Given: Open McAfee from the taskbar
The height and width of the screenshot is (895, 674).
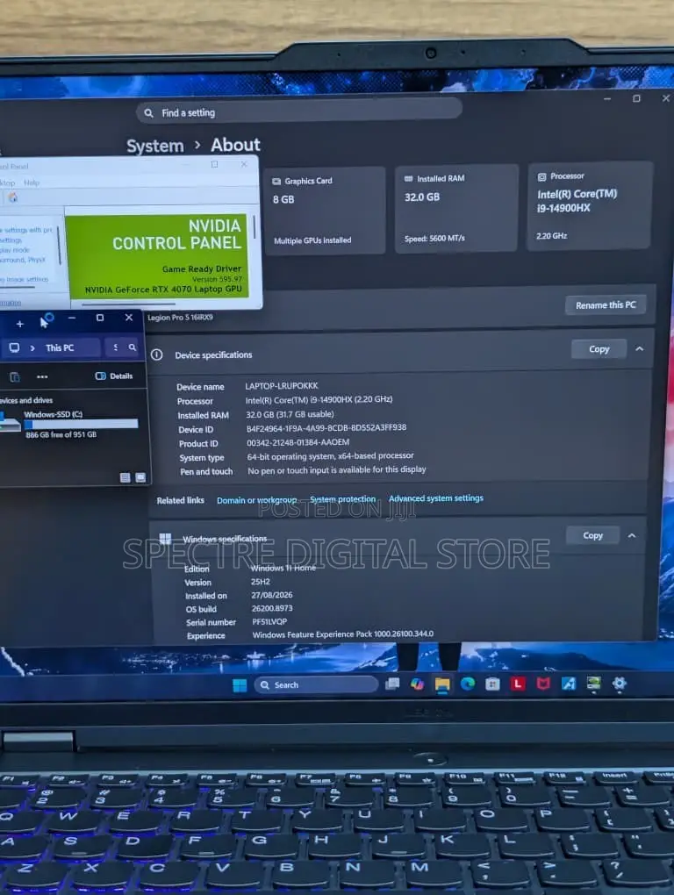Looking at the screenshot, I should (x=543, y=684).
